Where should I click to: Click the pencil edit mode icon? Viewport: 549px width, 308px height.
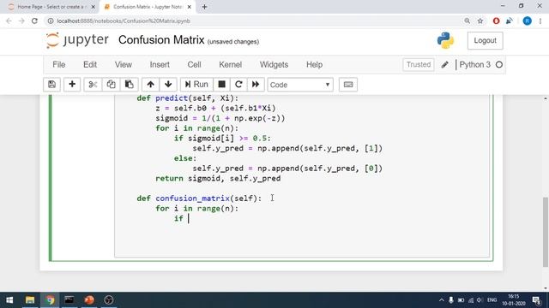click(444, 65)
